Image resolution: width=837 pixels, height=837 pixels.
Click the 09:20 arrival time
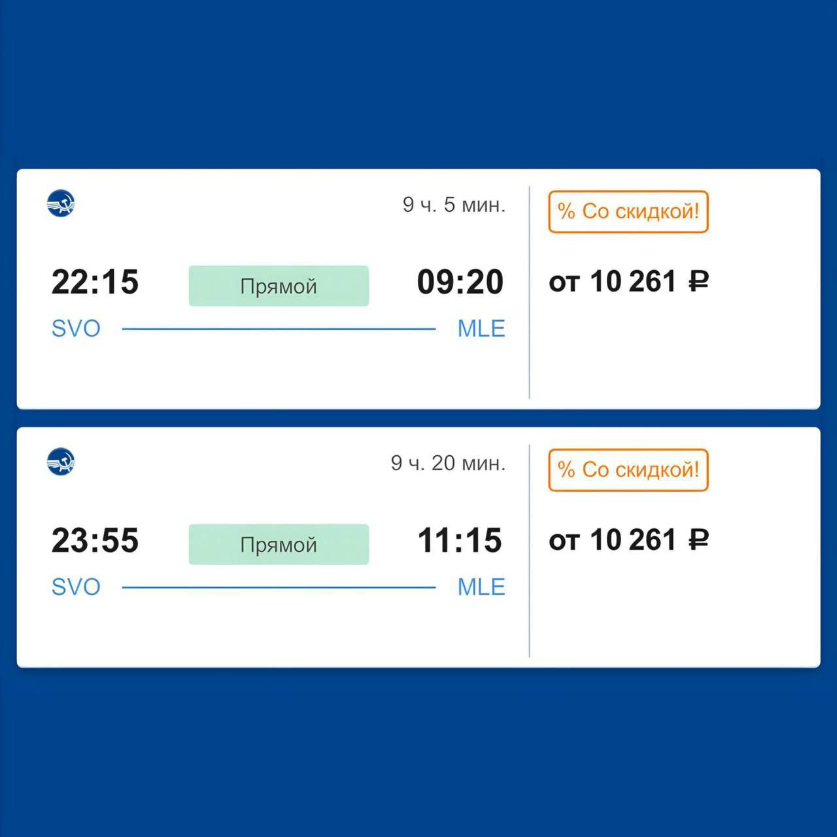(x=460, y=282)
